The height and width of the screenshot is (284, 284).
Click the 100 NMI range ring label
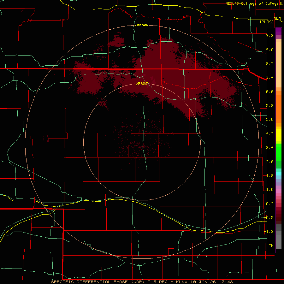142,25
